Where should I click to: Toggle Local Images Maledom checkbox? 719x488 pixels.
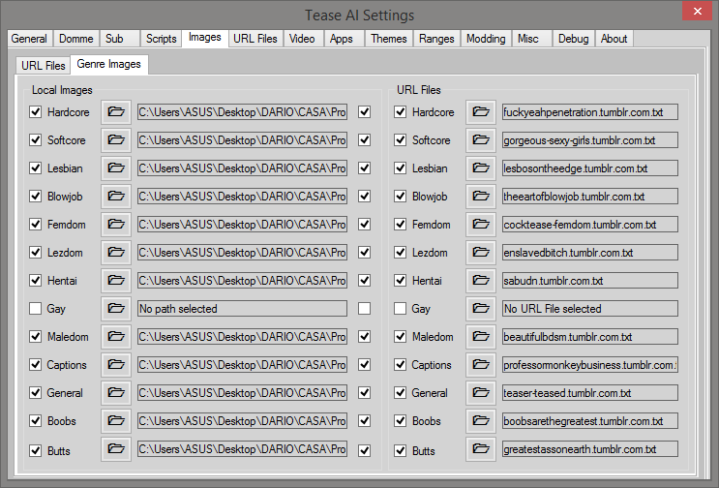[x=35, y=337]
